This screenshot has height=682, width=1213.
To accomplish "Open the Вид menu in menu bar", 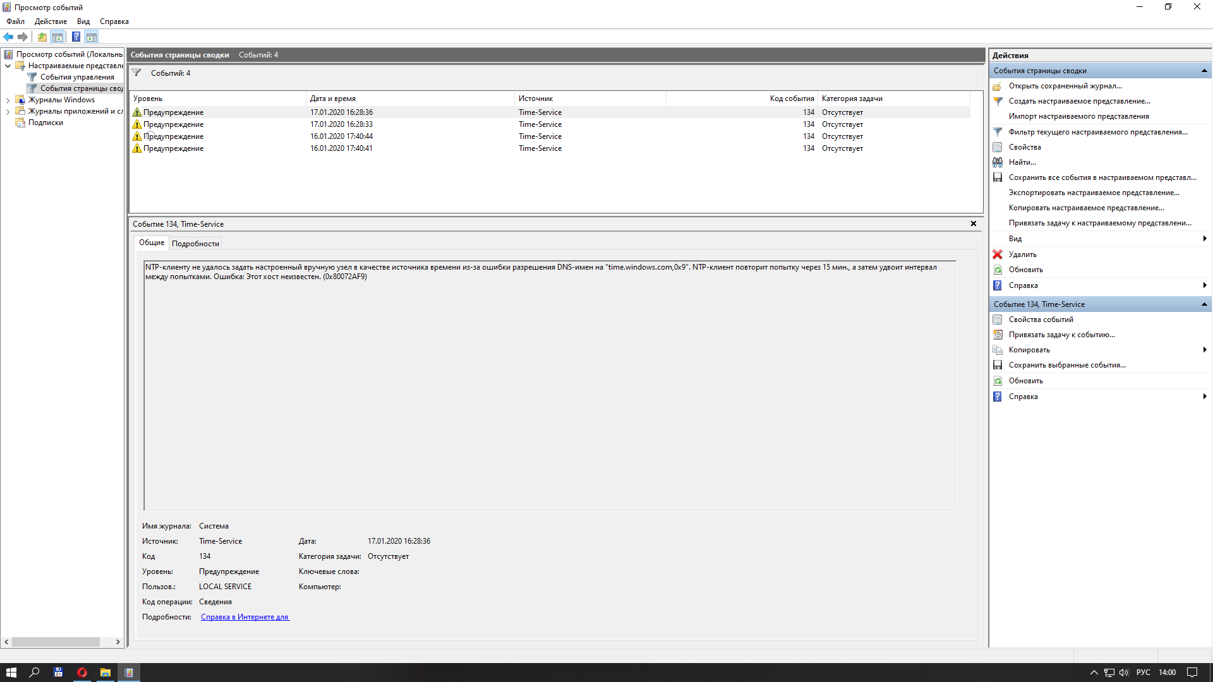I will click(x=83, y=21).
